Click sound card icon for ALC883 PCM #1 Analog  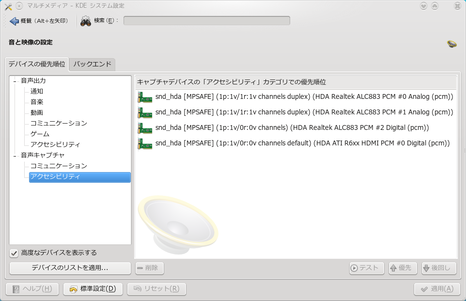pos(145,112)
